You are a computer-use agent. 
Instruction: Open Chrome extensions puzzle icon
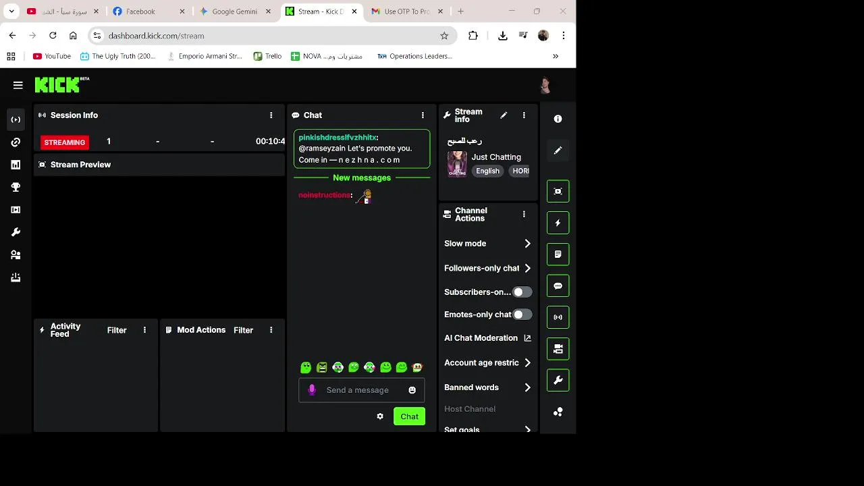point(473,36)
